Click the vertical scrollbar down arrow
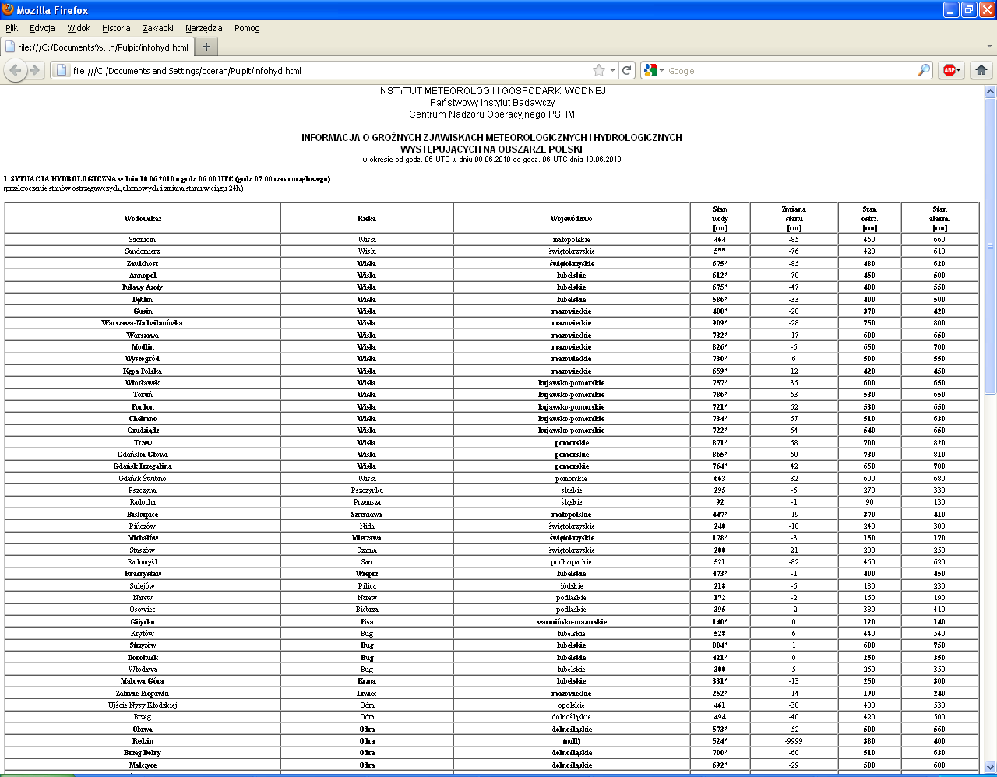Screen dimensions: 997x777 (990, 766)
